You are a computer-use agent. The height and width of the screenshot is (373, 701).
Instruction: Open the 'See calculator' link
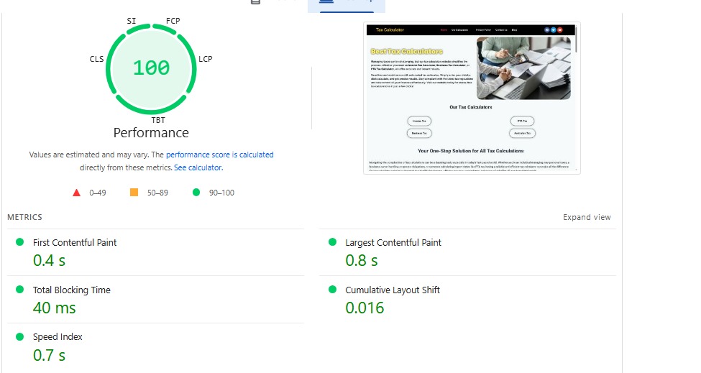click(198, 167)
